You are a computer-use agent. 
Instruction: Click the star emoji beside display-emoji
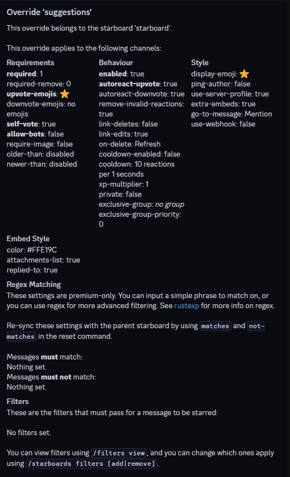244,74
